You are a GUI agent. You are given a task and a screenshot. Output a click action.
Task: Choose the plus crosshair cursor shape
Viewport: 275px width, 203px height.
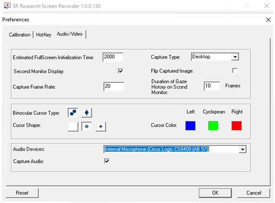101,127
